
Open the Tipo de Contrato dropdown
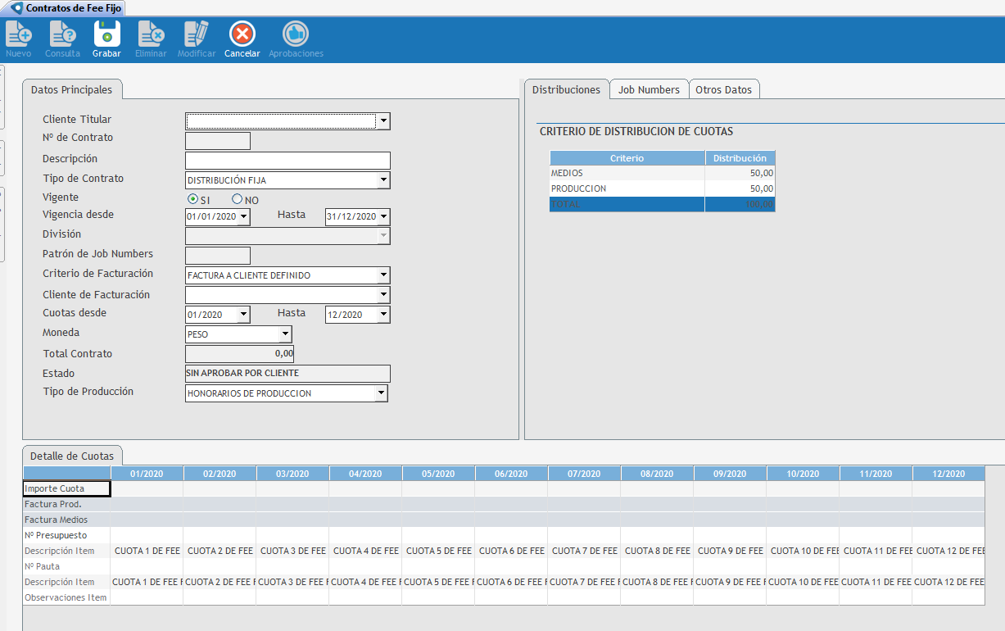click(x=383, y=180)
